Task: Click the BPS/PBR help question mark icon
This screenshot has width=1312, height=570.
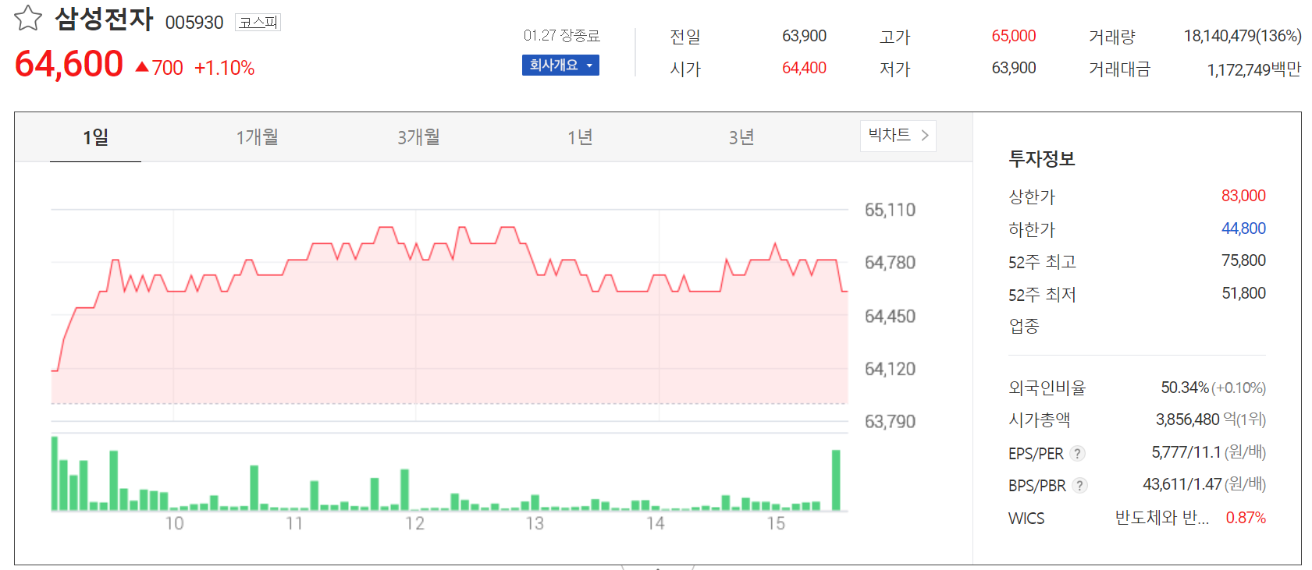Action: pyautogui.click(x=1079, y=485)
